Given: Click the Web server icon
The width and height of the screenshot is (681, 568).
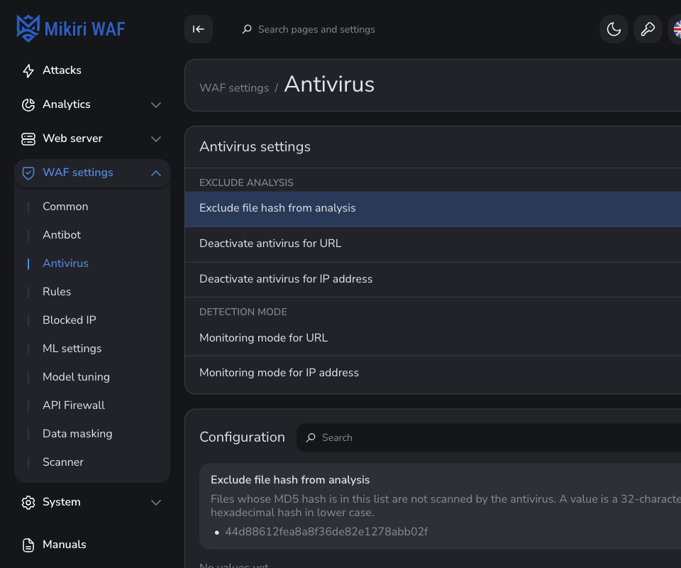Looking at the screenshot, I should 28,138.
